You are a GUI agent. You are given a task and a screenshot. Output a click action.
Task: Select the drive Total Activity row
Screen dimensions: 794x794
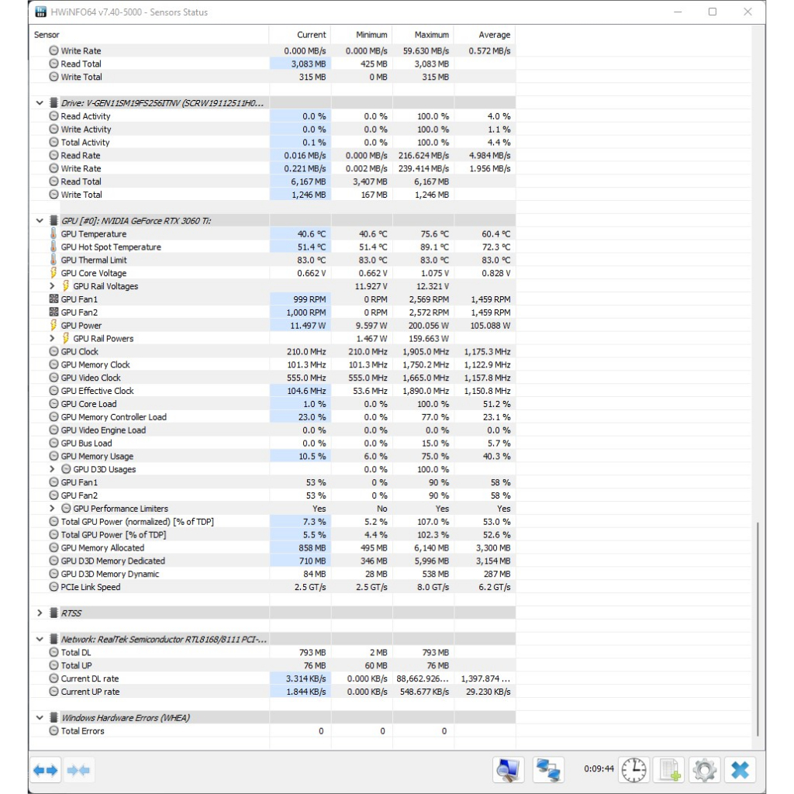[x=273, y=143]
